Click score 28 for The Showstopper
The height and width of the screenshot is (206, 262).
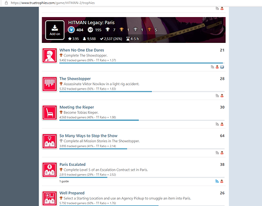tap(222, 79)
